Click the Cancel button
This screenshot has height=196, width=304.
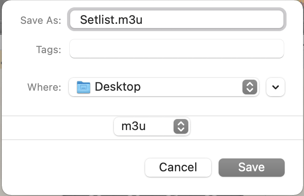click(178, 167)
